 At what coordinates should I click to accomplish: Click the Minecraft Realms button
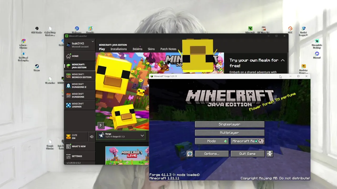point(247,141)
